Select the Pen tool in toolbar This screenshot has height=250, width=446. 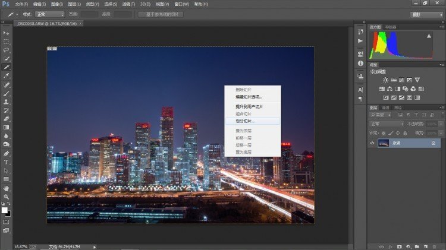7,153
